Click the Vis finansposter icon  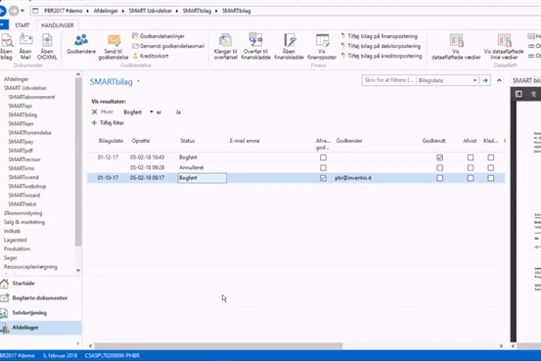pos(322,47)
